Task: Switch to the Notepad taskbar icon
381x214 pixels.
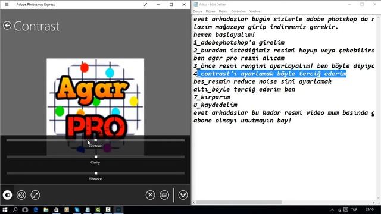Action: (x=88, y=210)
